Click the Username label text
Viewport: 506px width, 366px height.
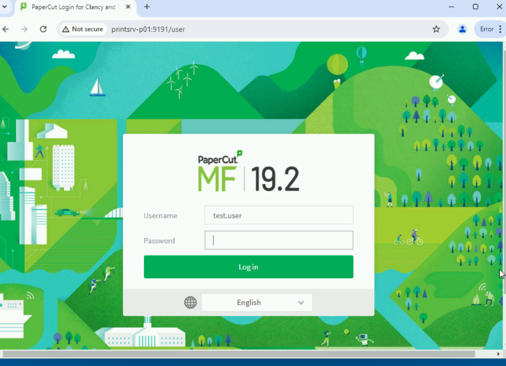(x=161, y=216)
